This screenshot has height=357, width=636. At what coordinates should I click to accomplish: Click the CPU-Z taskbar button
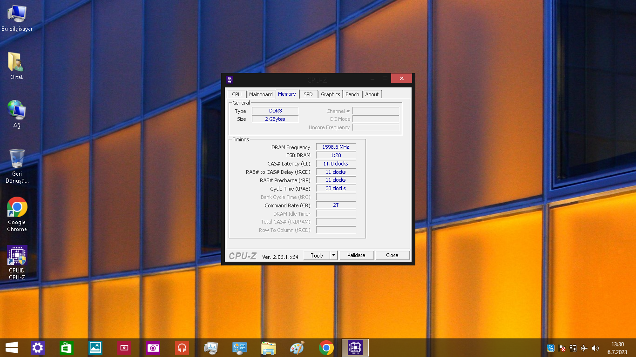[355, 348]
